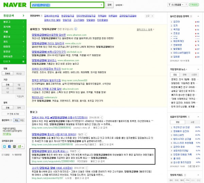Set period filter to 1년

click(7, 92)
